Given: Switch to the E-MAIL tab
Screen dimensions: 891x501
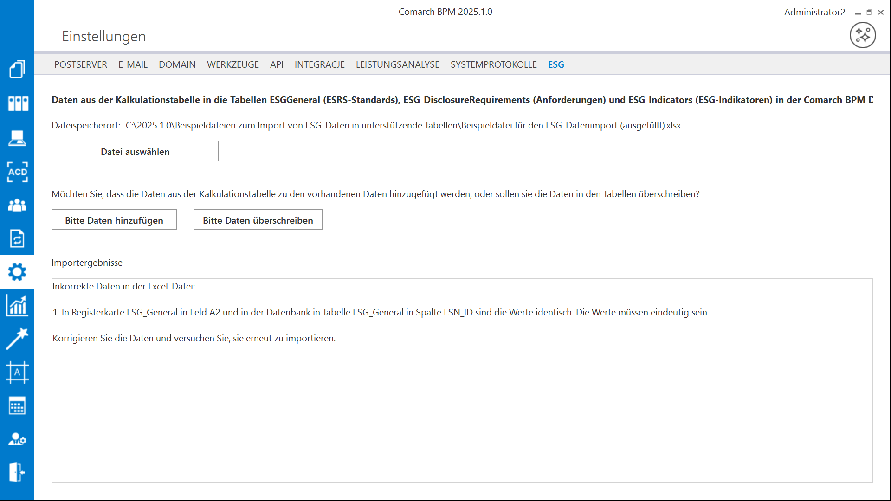Looking at the screenshot, I should (133, 64).
